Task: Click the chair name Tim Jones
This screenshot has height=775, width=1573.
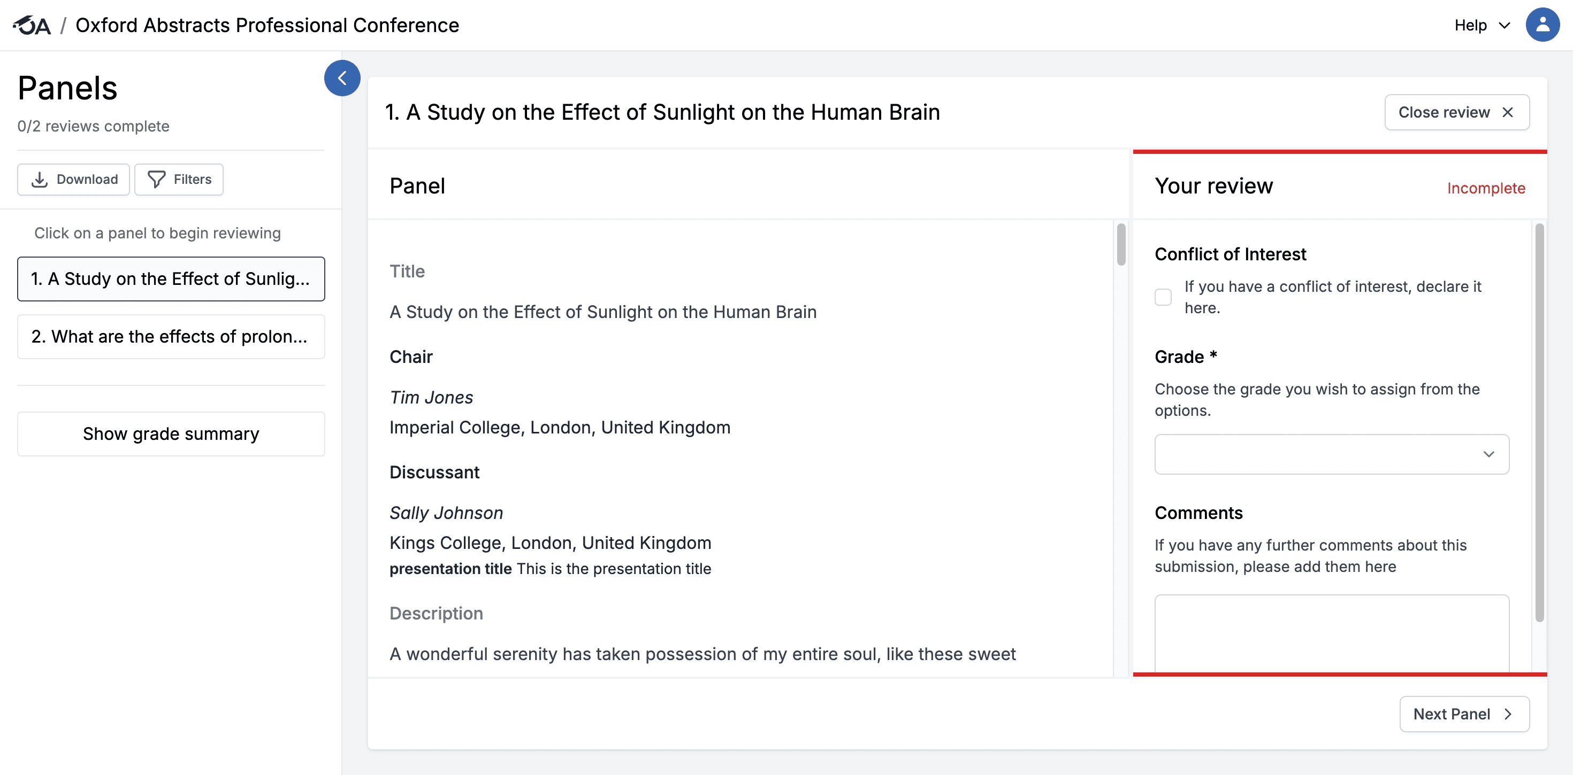Action: [431, 397]
